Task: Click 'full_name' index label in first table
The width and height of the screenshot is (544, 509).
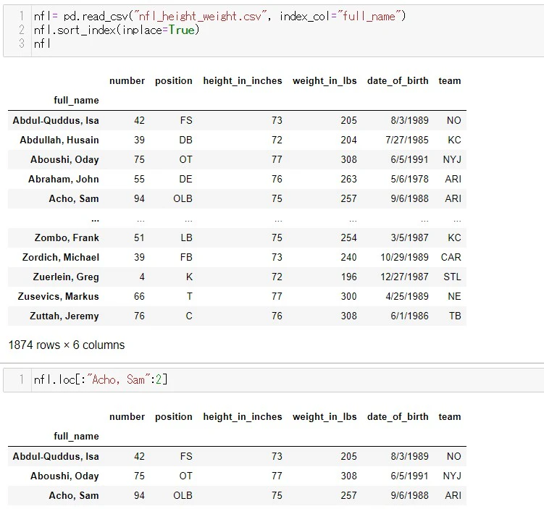Action: point(76,100)
